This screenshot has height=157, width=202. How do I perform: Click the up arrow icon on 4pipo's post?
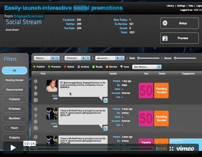(x=36, y=87)
